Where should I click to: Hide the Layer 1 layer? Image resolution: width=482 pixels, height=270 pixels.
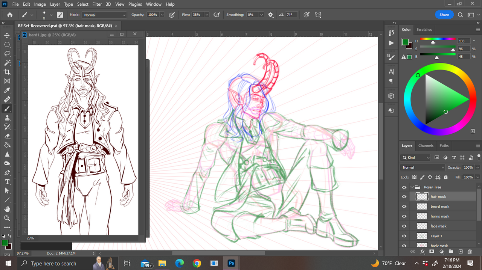[404, 236]
